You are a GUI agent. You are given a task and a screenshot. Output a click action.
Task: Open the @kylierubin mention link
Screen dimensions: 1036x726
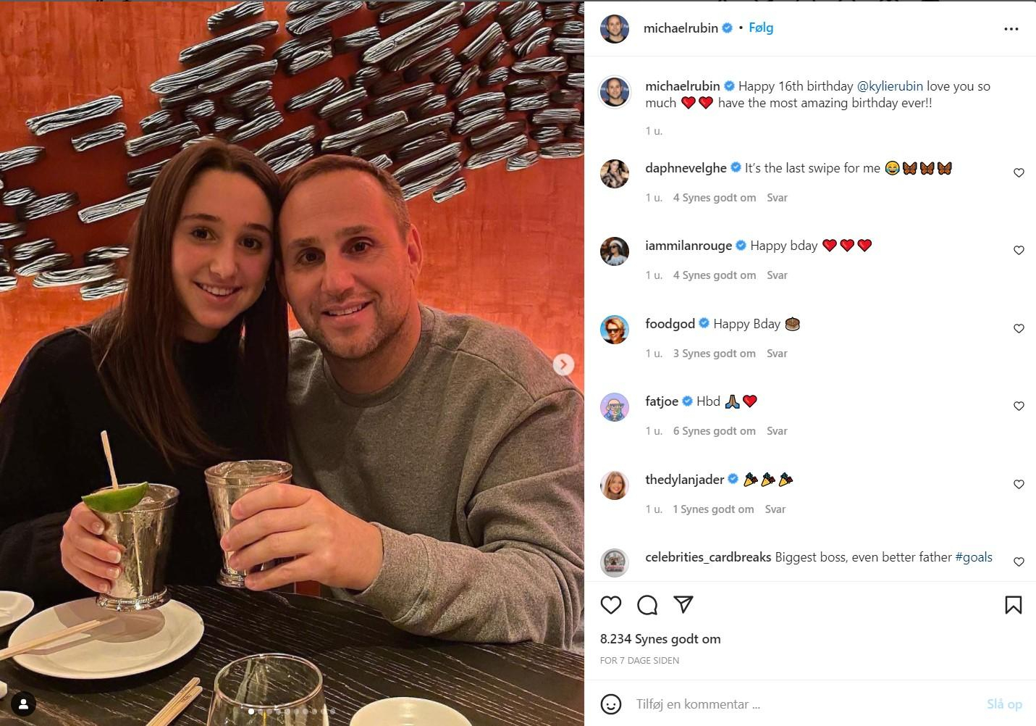click(890, 86)
